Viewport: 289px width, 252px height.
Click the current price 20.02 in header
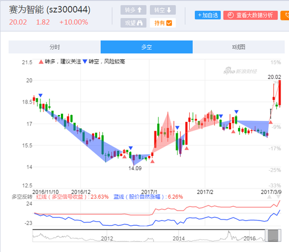18,22
